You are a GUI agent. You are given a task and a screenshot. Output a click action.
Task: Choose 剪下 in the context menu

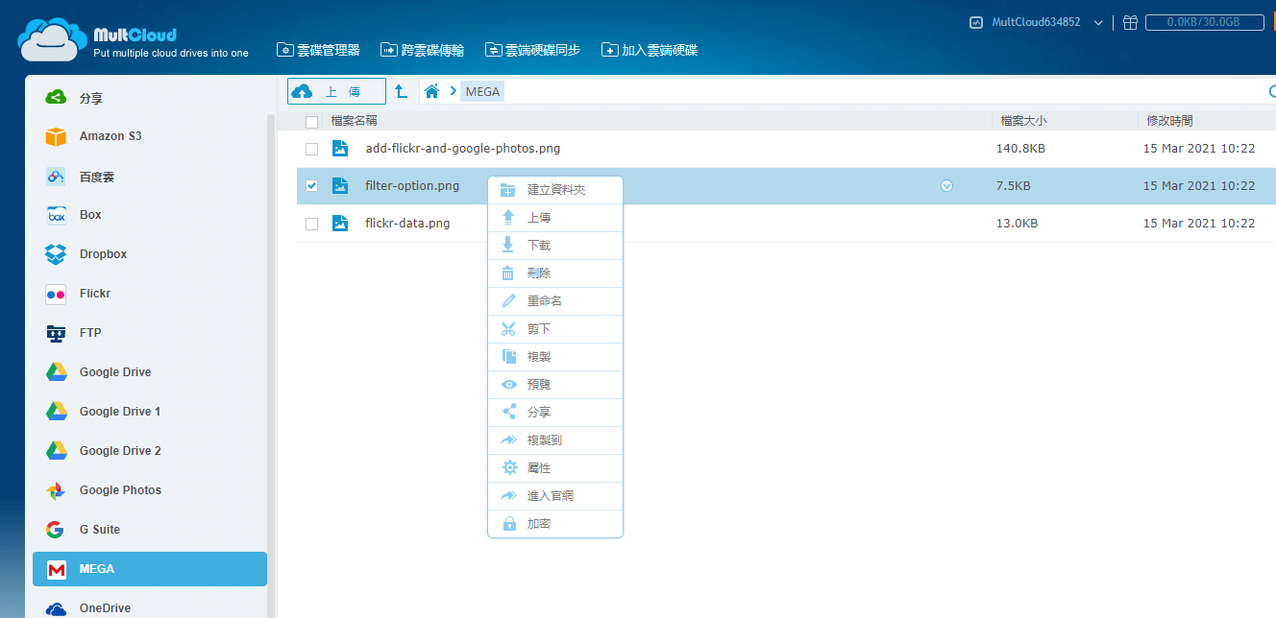coord(555,329)
